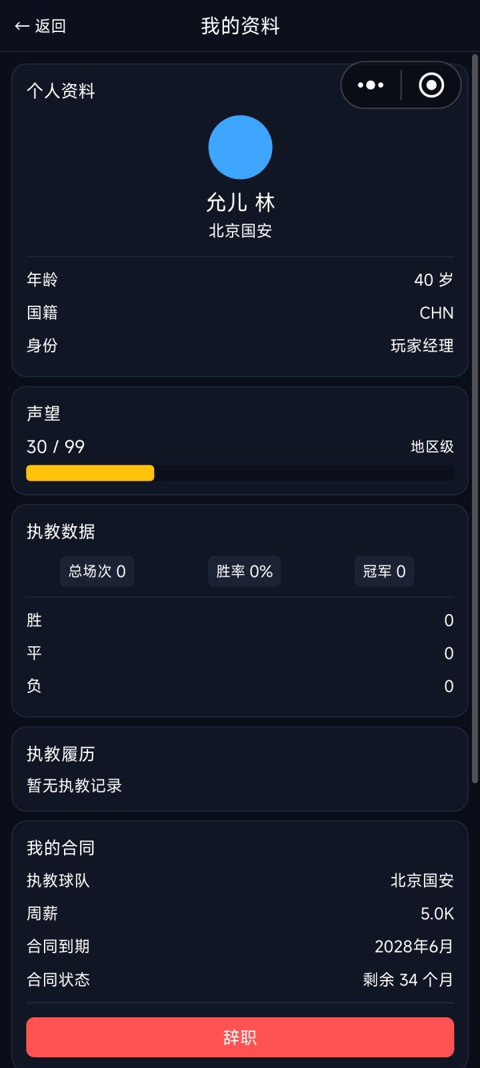Tap the back arrow icon
The image size is (480, 1068).
pyautogui.click(x=21, y=26)
